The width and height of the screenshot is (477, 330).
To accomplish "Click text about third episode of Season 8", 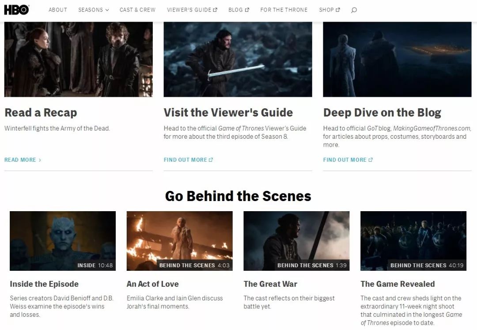I will point(235,133).
